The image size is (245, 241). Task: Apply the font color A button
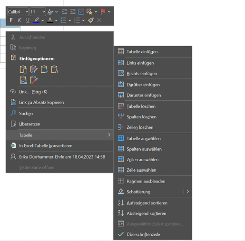click(50, 20)
